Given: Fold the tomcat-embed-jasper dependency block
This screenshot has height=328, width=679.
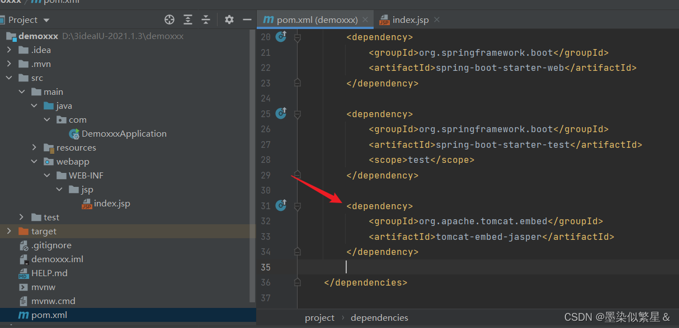Looking at the screenshot, I should (x=297, y=205).
